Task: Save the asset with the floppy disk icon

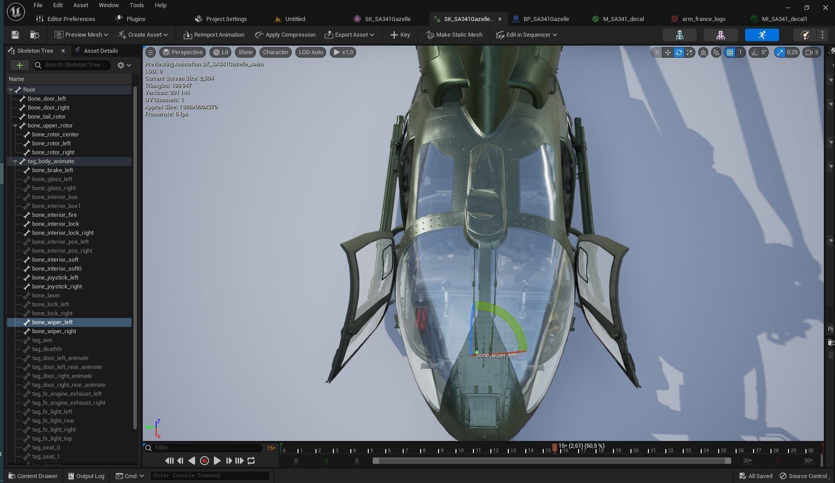Action: (x=15, y=35)
